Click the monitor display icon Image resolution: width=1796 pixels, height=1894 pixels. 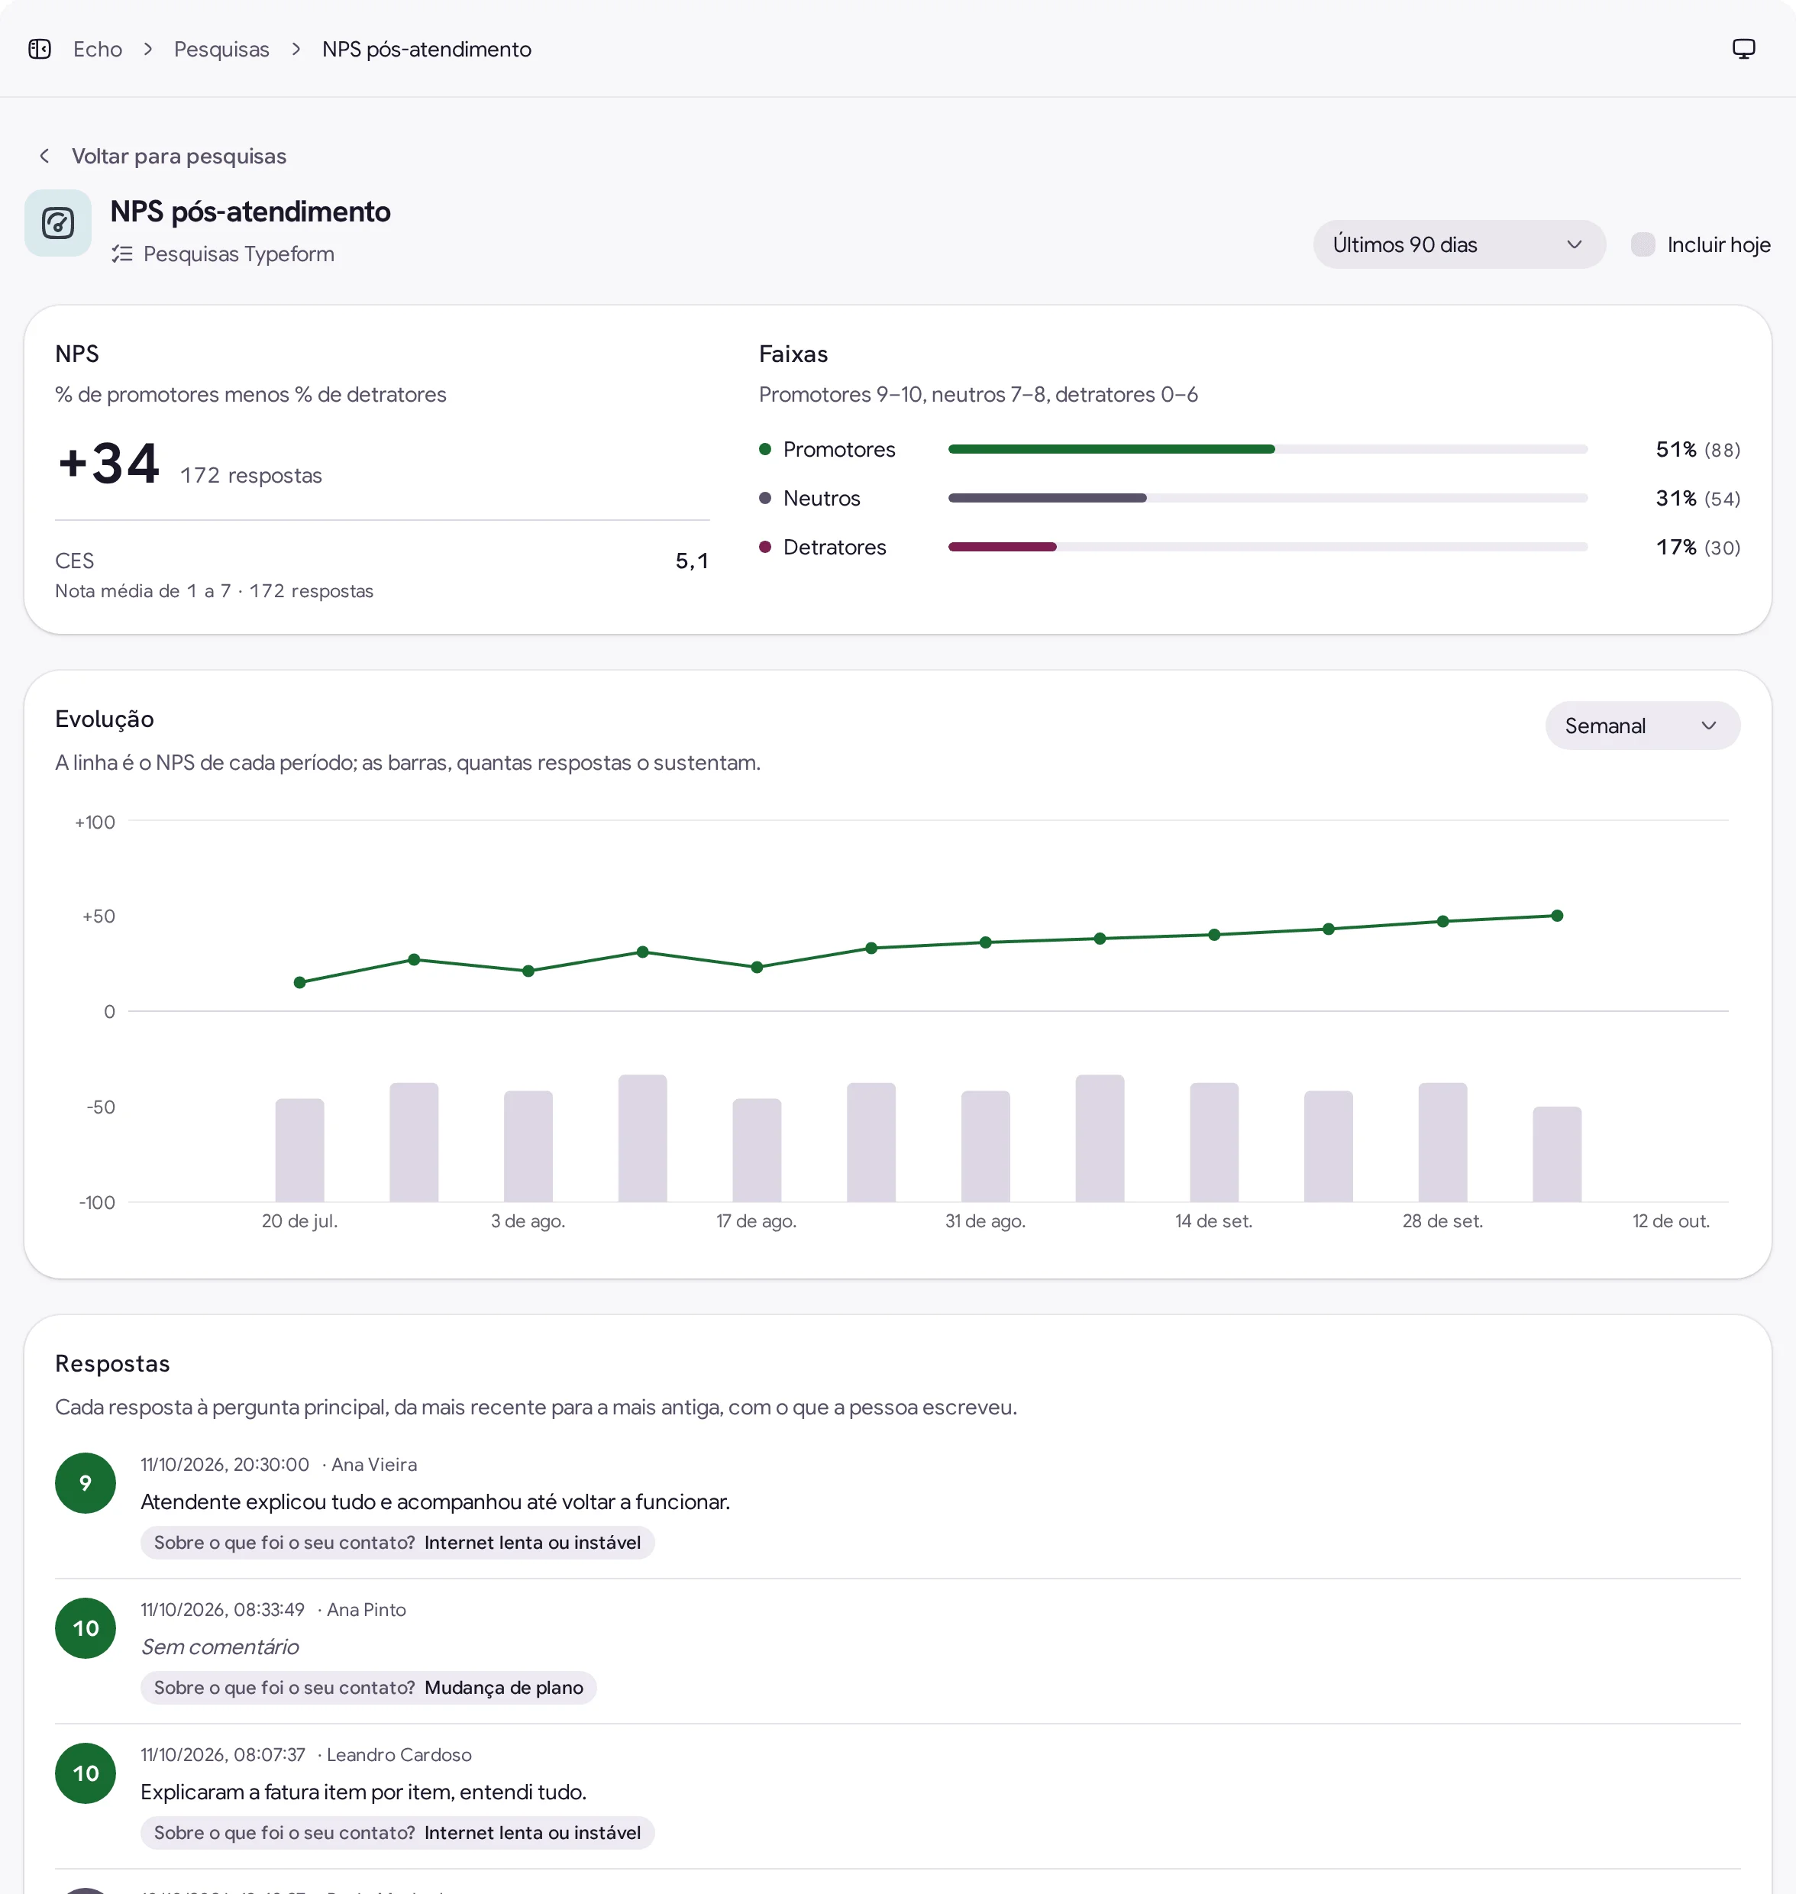1743,49
